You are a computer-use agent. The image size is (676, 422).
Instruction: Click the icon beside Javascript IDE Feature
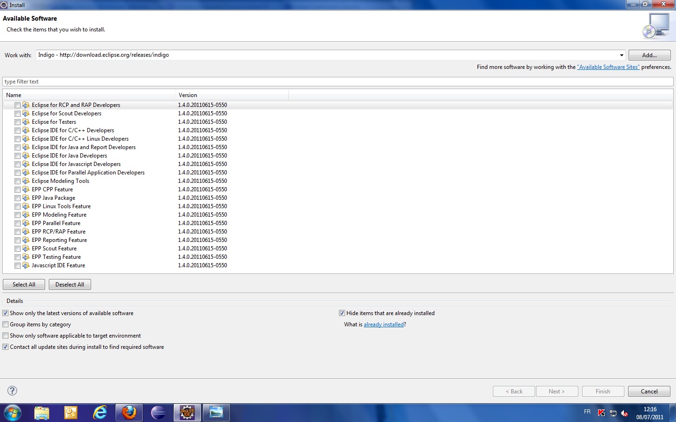pyautogui.click(x=26, y=265)
